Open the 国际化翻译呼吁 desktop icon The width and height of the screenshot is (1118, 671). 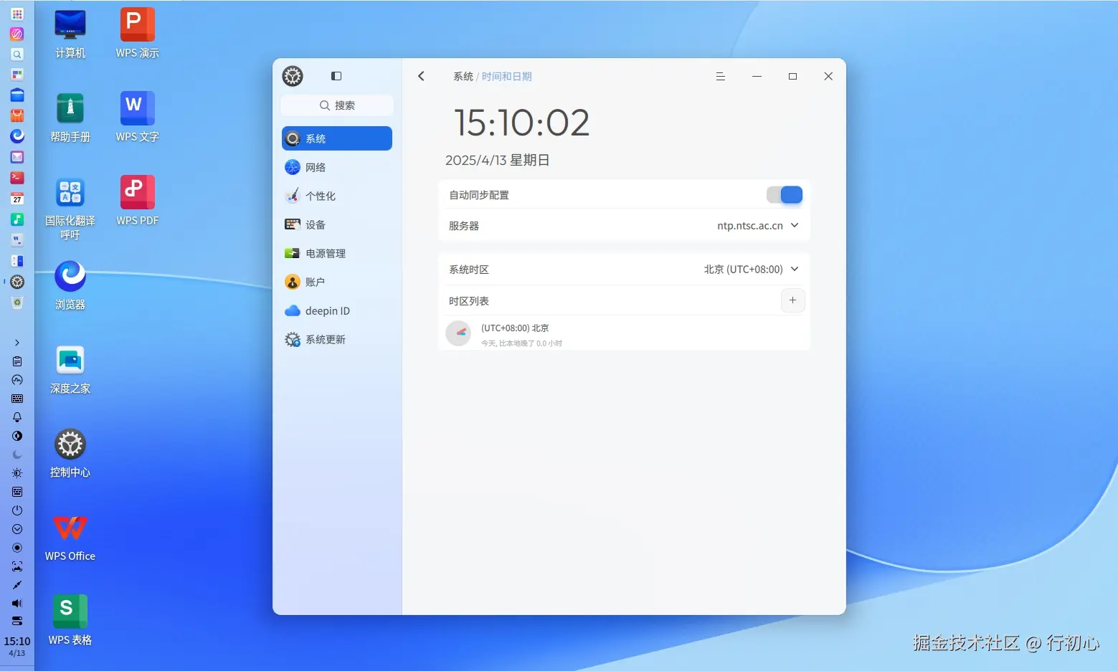point(70,208)
